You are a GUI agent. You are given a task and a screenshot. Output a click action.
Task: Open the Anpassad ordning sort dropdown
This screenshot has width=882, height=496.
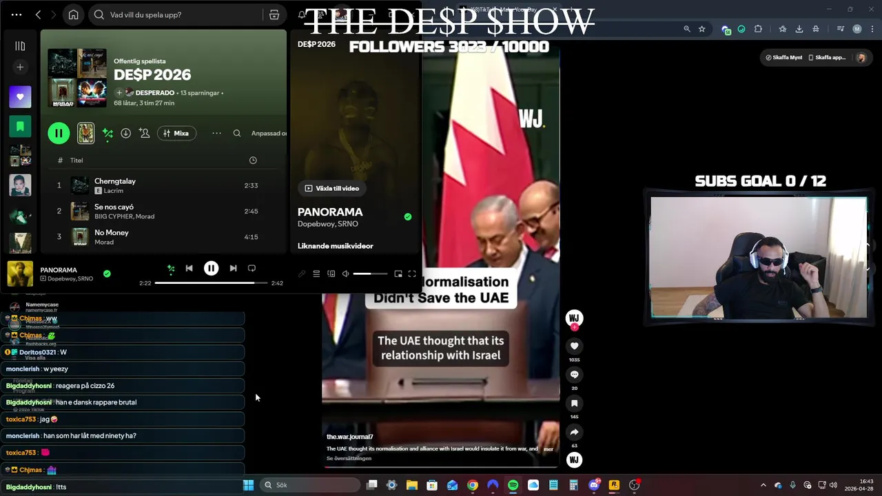pos(269,133)
